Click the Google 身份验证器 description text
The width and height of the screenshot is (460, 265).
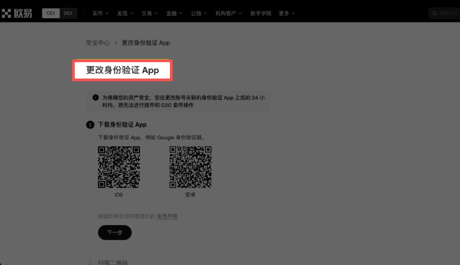pyautogui.click(x=152, y=137)
